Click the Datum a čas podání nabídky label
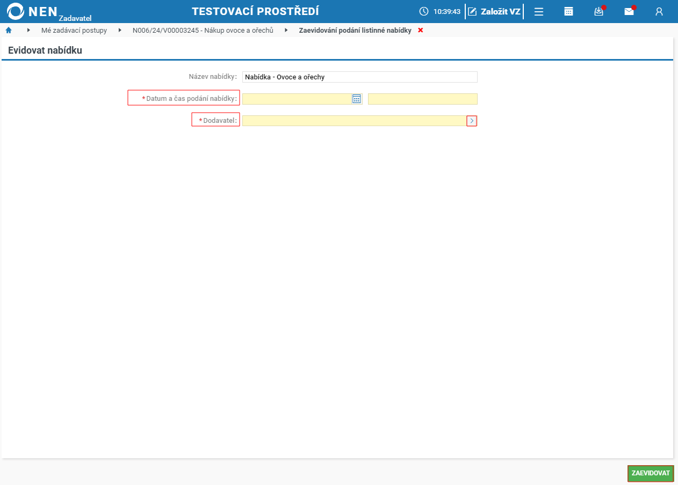Viewport: 678px width, 485px height. click(191, 99)
